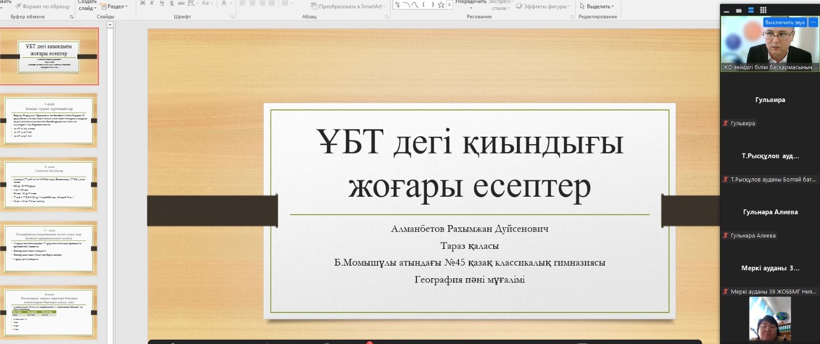The width and height of the screenshot is (820, 344).
Task: Select the freeform scribble shape
Action: [x=398, y=5]
